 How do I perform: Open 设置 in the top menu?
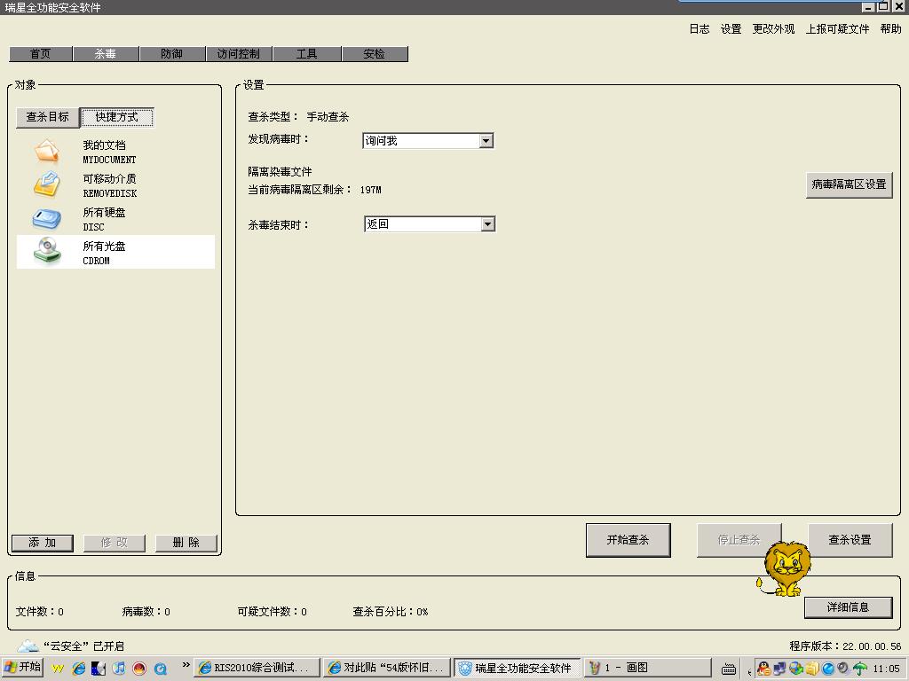(x=731, y=29)
